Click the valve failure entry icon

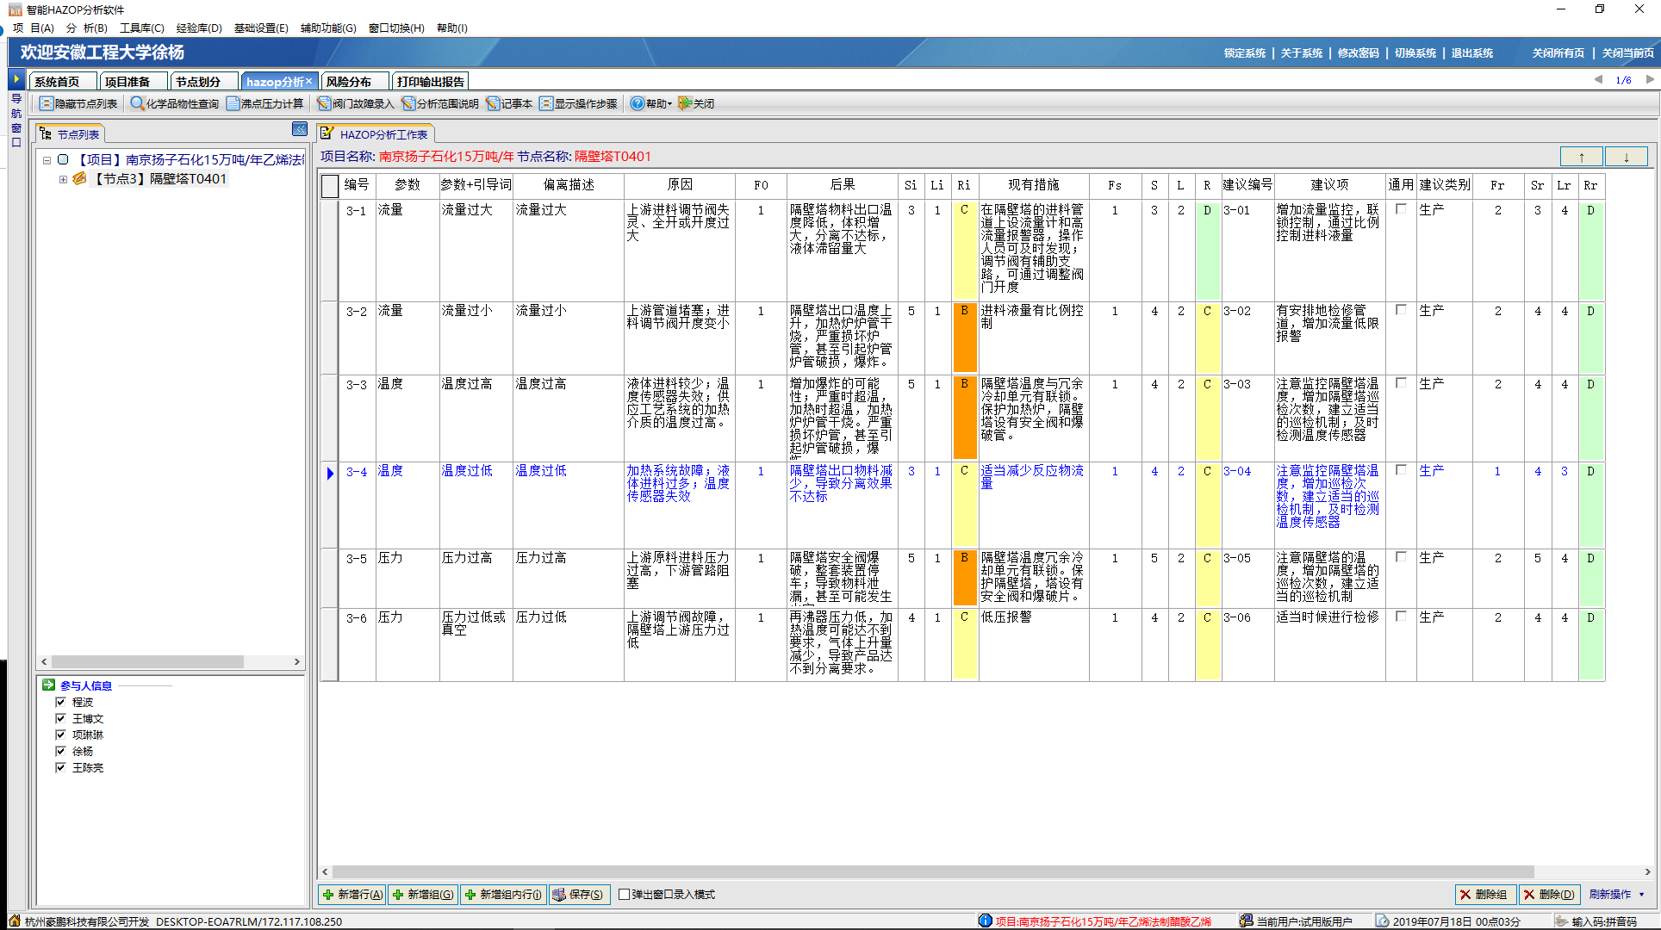(324, 103)
